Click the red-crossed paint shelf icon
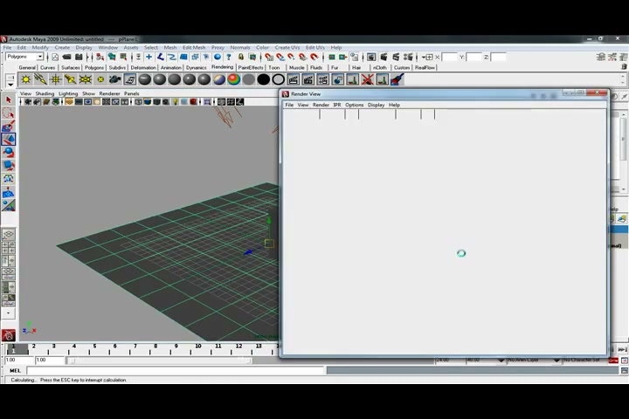This screenshot has height=419, width=629. tap(368, 79)
